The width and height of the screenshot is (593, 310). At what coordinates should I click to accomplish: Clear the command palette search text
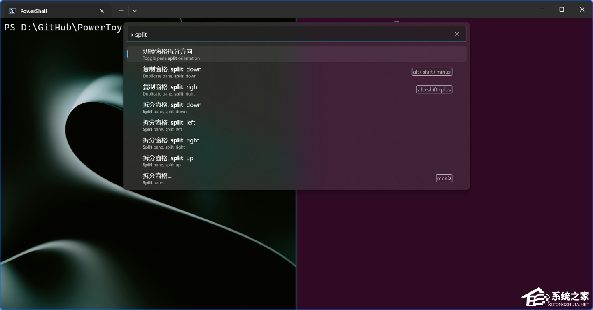(457, 34)
